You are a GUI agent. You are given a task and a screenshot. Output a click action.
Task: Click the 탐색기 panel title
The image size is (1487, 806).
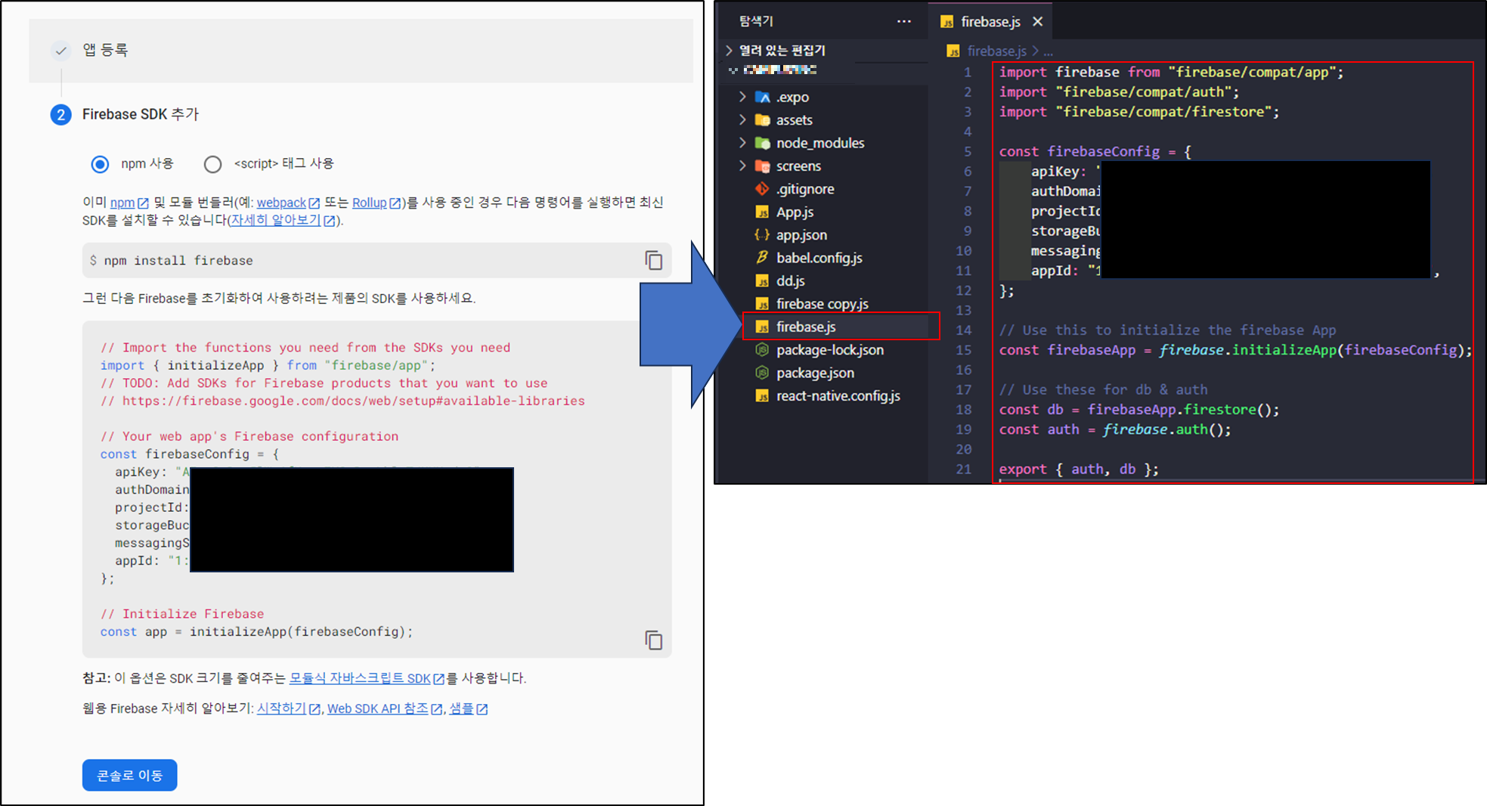click(x=756, y=21)
